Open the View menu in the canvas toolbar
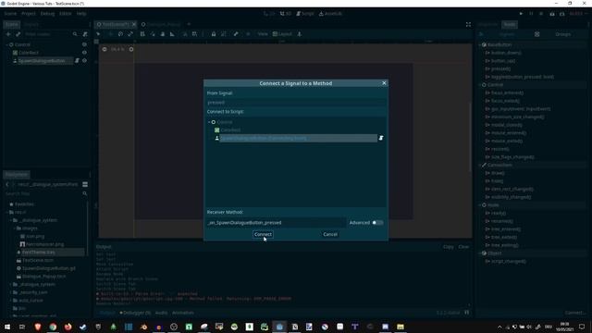The width and height of the screenshot is (592, 333). tap(263, 34)
